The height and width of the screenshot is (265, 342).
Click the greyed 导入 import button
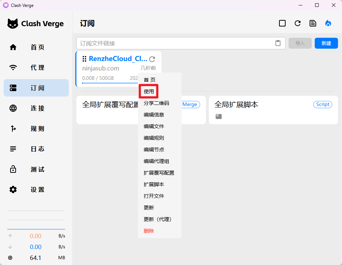pyautogui.click(x=300, y=43)
